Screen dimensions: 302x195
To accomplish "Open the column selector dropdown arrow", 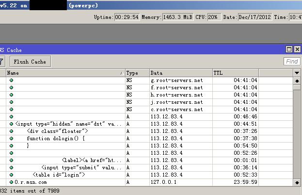I will coord(297,73).
